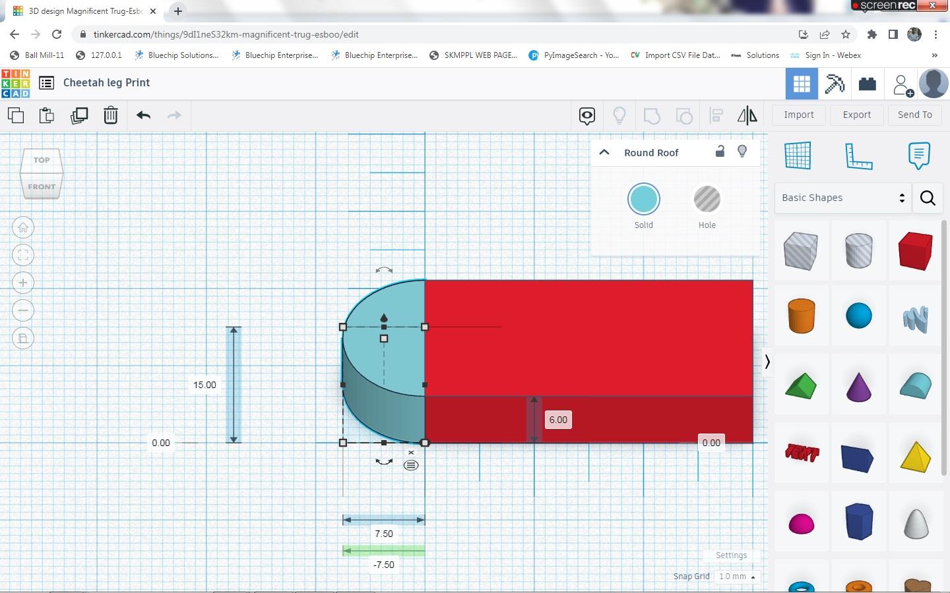950x593 pixels.
Task: Open grid Settings
Action: (732, 555)
